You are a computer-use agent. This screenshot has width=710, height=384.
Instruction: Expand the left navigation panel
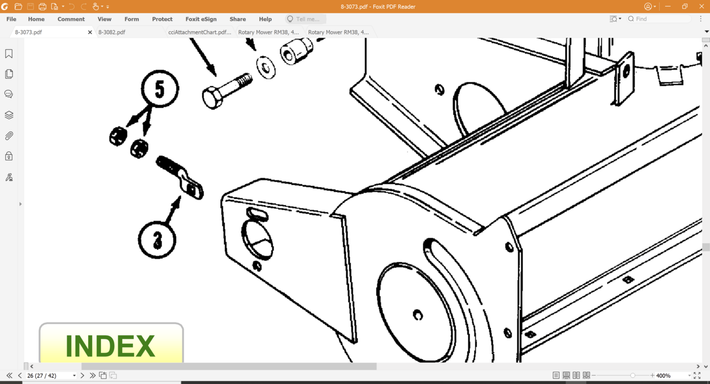21,204
